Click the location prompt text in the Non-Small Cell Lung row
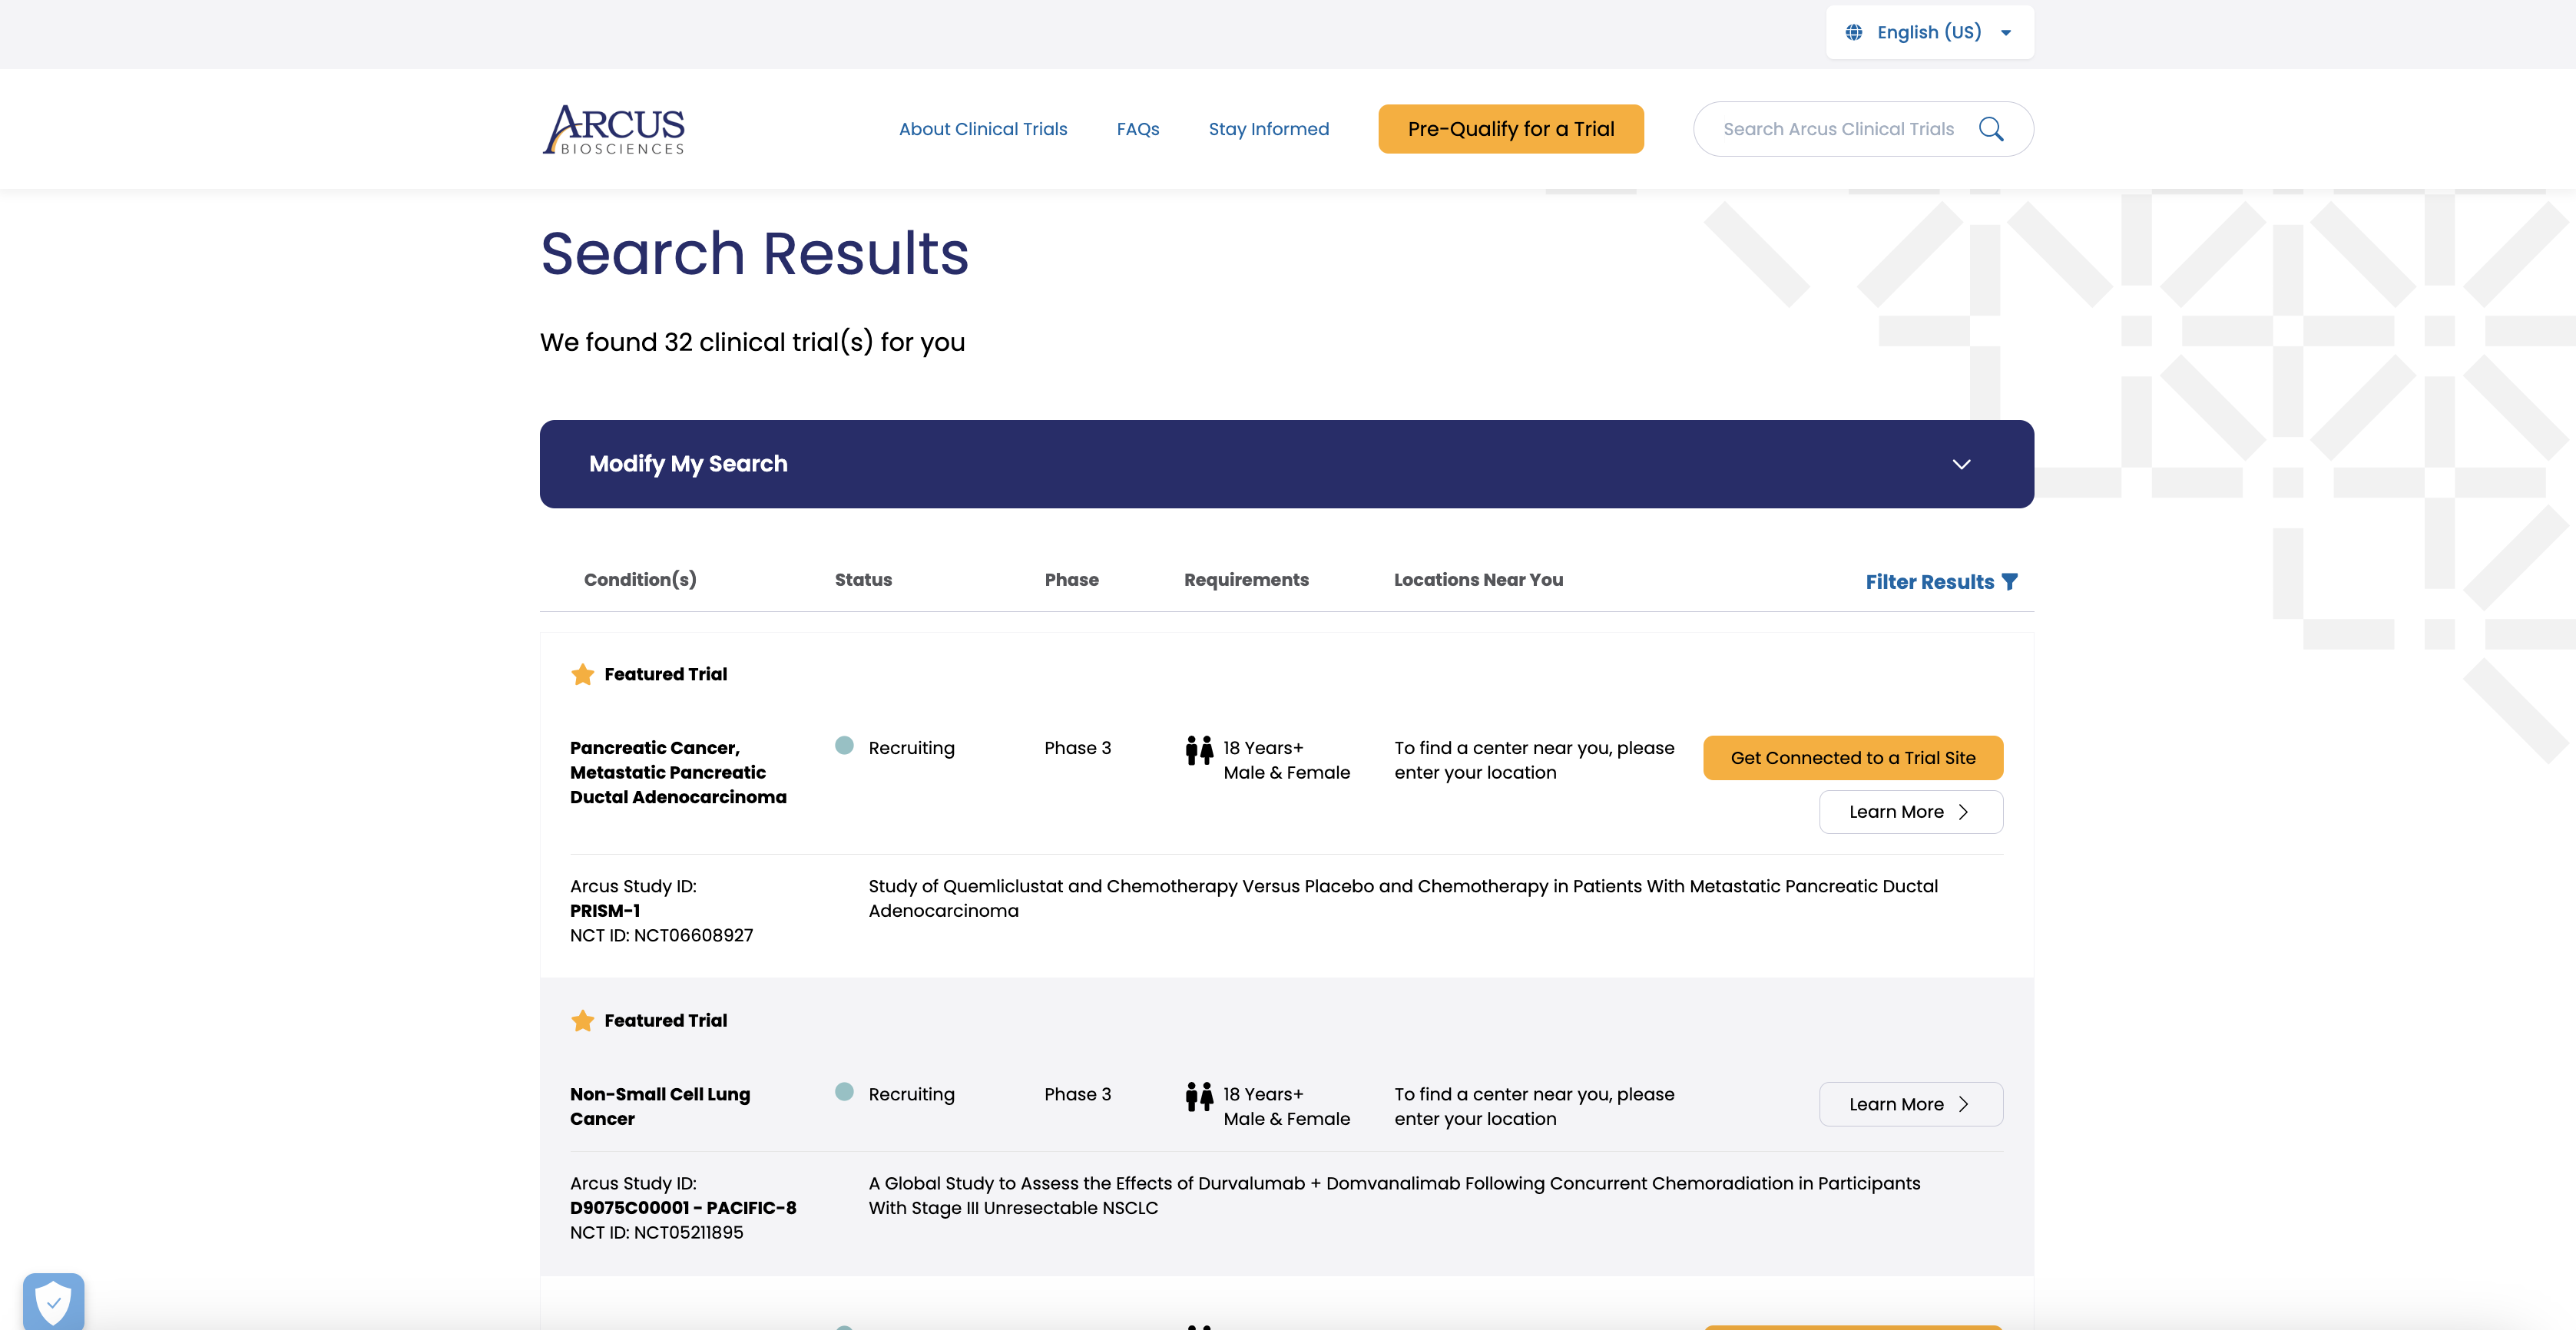Image resolution: width=2576 pixels, height=1330 pixels. [x=1534, y=1106]
